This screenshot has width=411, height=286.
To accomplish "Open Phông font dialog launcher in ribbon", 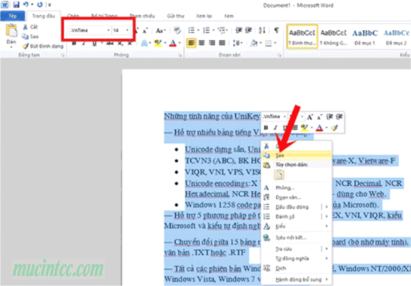I will click(180, 55).
